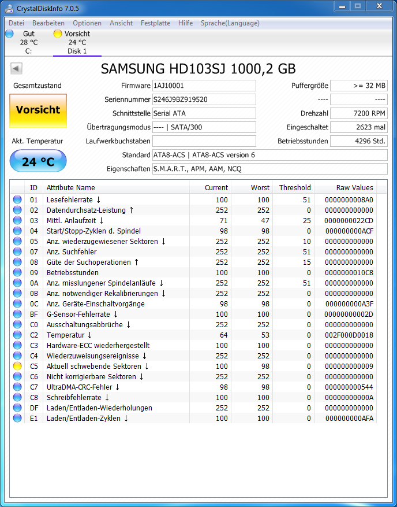Click the Übertragungsmodus field showing SATA/300
Image resolution: width=397 pixels, height=507 pixels.
[x=204, y=127]
